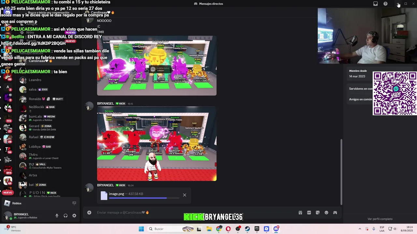This screenshot has height=234, width=417.
Task: Open Chrome from the taskbar
Action: (x=219, y=229)
